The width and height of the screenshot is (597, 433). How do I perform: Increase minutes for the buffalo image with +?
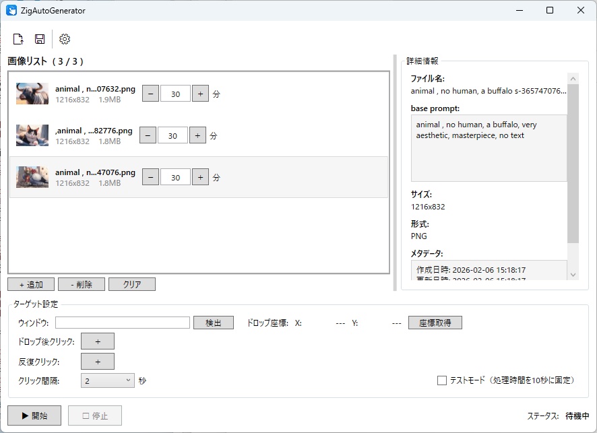(x=200, y=93)
